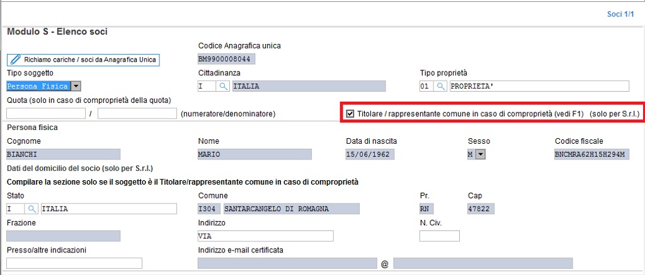Click the Tipo proprietà code field 01
Viewport: 645px width, 275px height.
click(x=426, y=86)
